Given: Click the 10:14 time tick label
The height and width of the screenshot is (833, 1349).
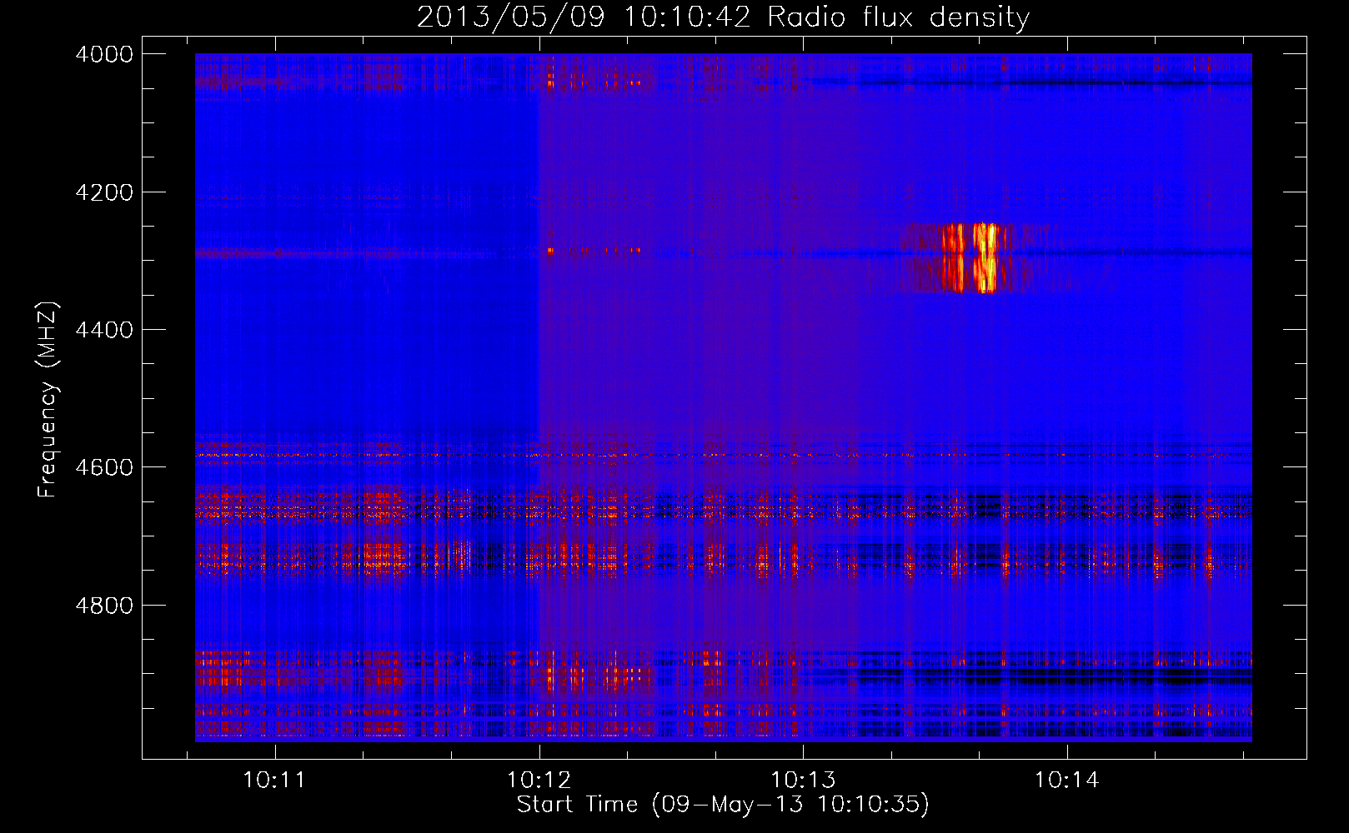Looking at the screenshot, I should [x=1067, y=781].
